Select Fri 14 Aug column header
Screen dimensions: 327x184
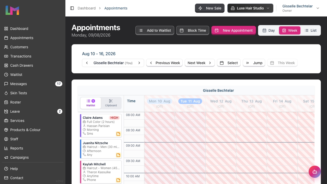[x=282, y=103]
